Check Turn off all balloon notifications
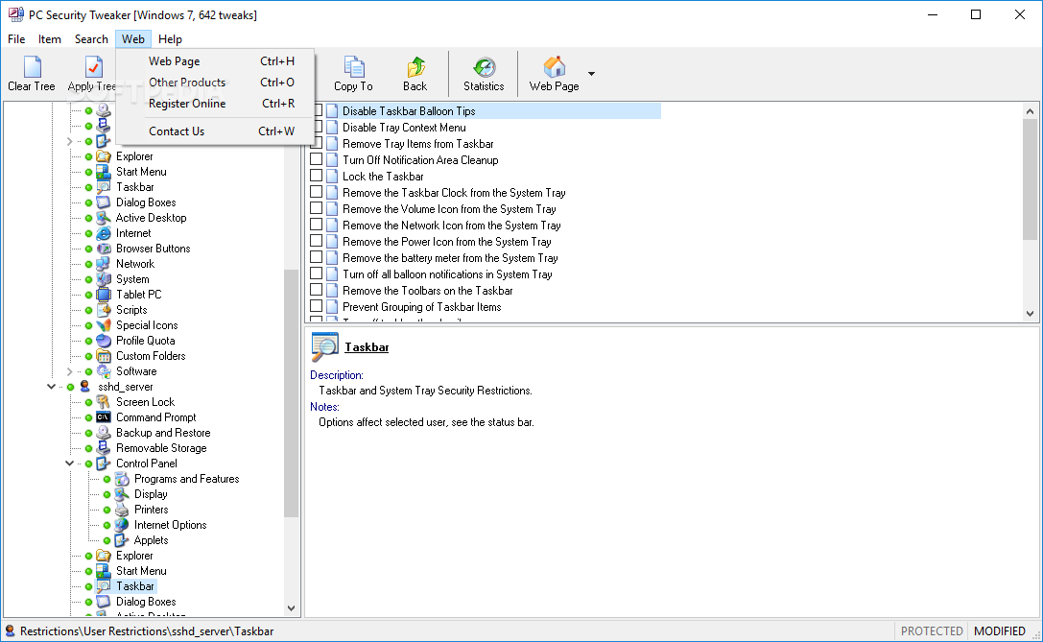This screenshot has height=642, width=1043. click(316, 273)
